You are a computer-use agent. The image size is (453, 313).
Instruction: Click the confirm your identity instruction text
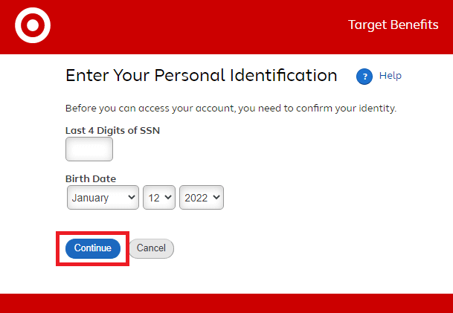click(231, 108)
